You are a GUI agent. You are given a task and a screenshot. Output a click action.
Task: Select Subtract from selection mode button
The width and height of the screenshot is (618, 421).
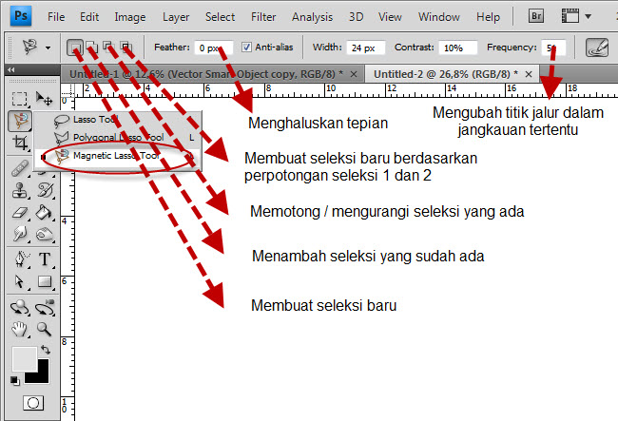point(108,48)
